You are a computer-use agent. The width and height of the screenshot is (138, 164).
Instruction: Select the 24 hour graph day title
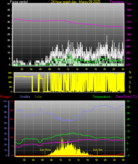pyautogui.click(x=76, y=2)
